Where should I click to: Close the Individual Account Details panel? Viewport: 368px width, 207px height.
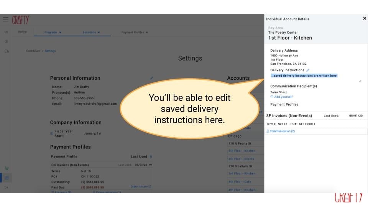[364, 18]
